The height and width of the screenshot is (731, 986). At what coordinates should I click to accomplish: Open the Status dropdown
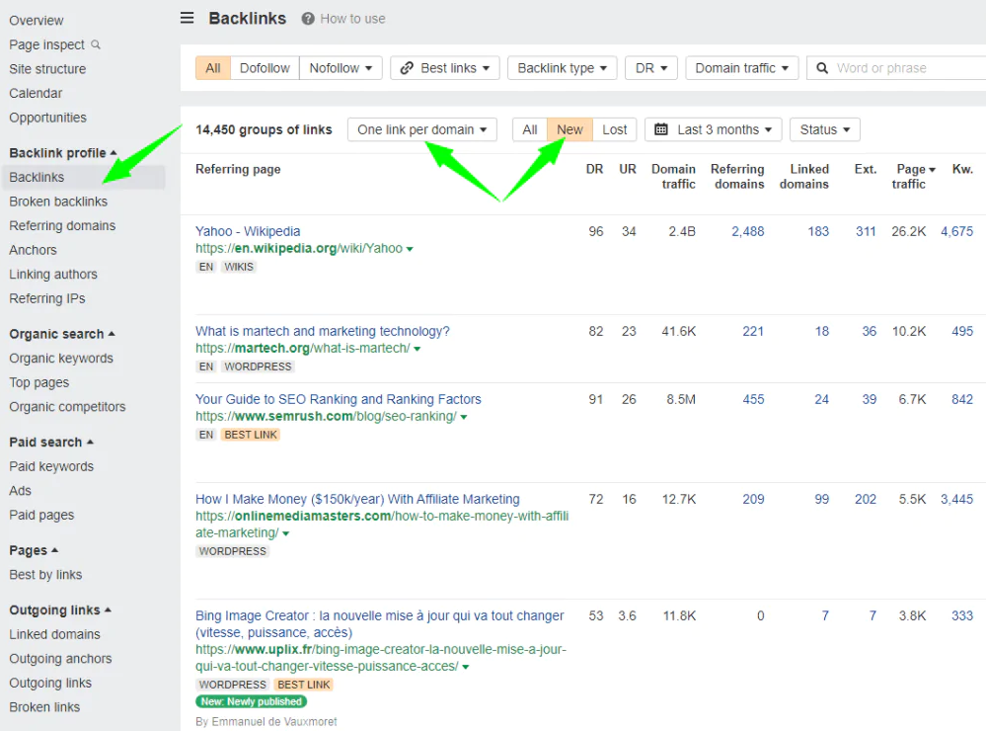point(824,129)
